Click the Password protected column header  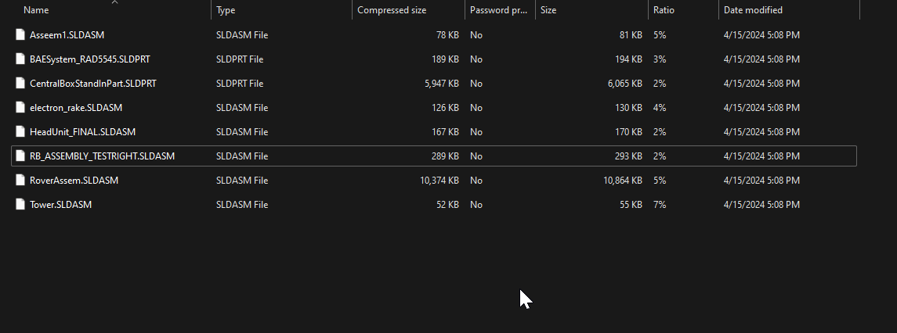pos(498,10)
